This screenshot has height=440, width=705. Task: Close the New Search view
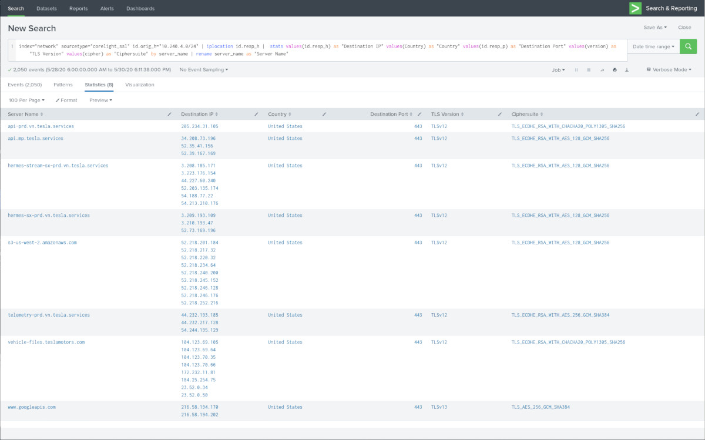[684, 28]
